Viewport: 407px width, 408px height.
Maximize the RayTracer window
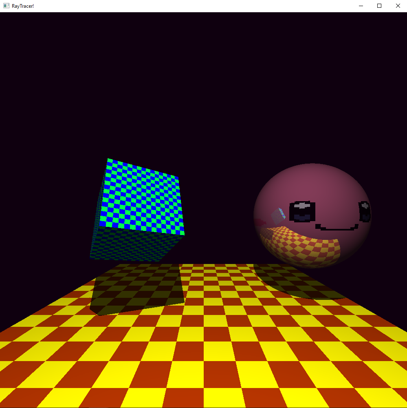point(379,6)
